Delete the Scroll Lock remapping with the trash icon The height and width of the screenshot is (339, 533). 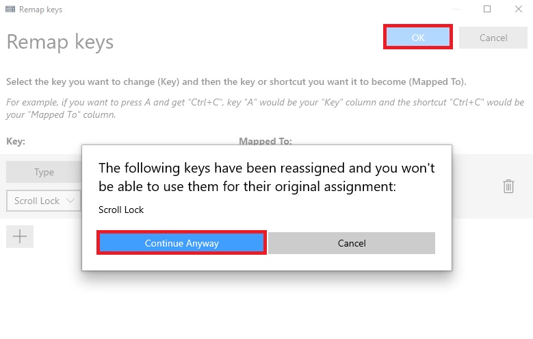508,186
